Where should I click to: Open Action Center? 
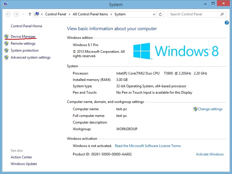[x=21, y=157]
